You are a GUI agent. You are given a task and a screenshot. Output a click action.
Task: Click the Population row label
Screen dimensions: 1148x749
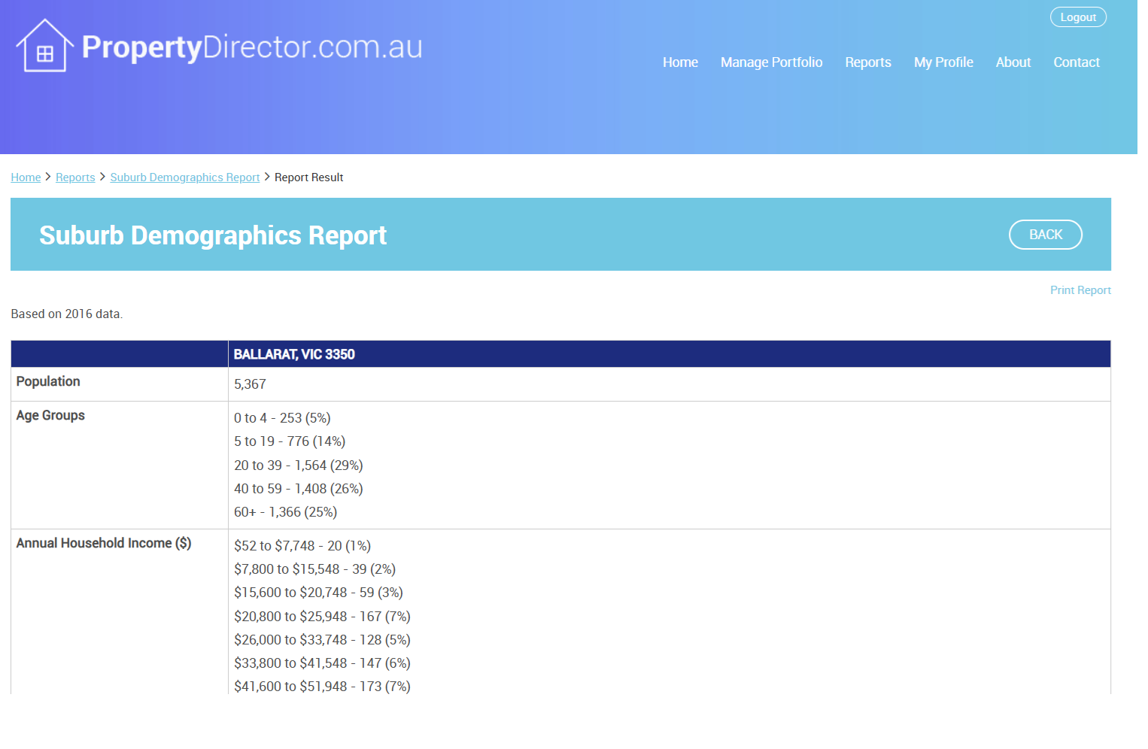(48, 381)
